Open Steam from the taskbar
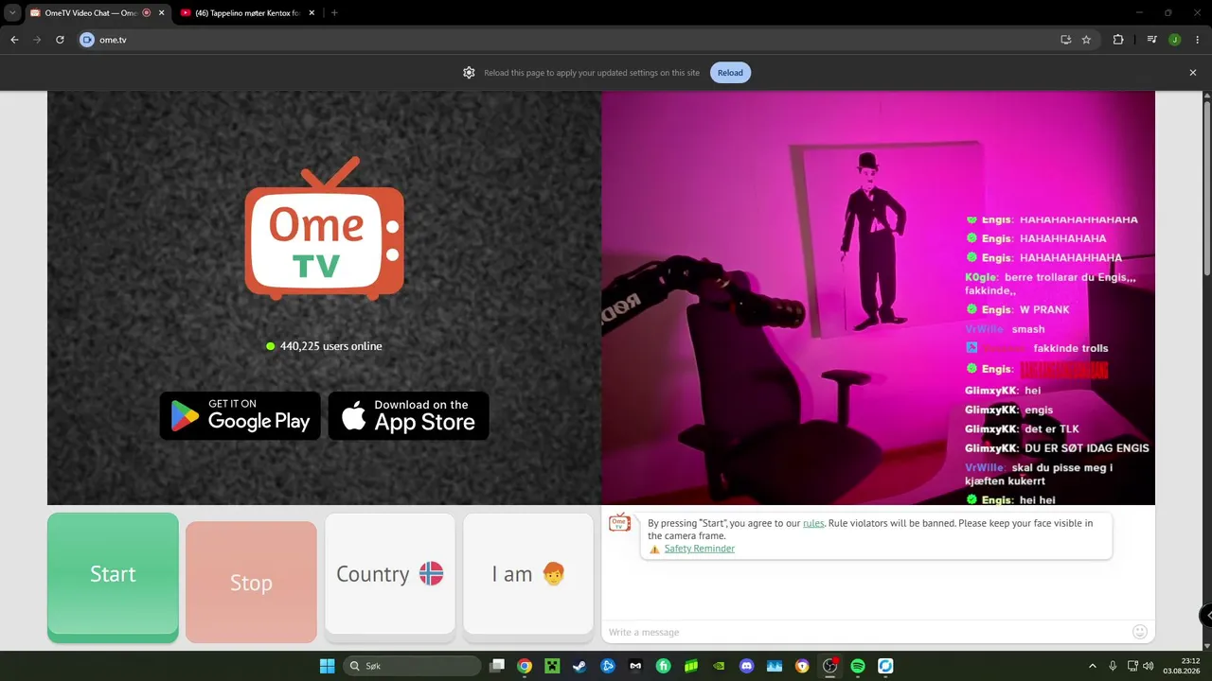The height and width of the screenshot is (681, 1212). [579, 666]
